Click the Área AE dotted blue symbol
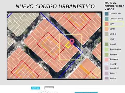 click(x=107, y=64)
